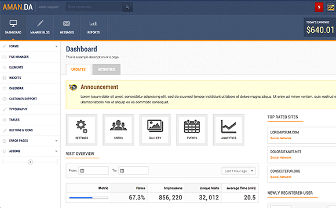Click the From date input field
Viewport: 336px width, 208px height.
pyautogui.click(x=93, y=170)
